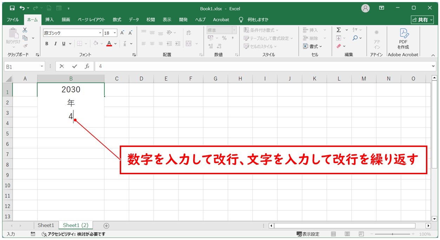Click the vertical scrollbar down arrow
Screen dimensions: 440x240
[x=434, y=219]
